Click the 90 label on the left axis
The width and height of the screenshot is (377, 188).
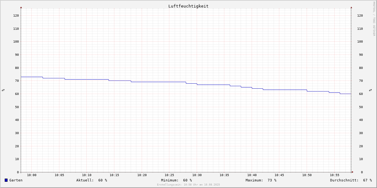17,55
